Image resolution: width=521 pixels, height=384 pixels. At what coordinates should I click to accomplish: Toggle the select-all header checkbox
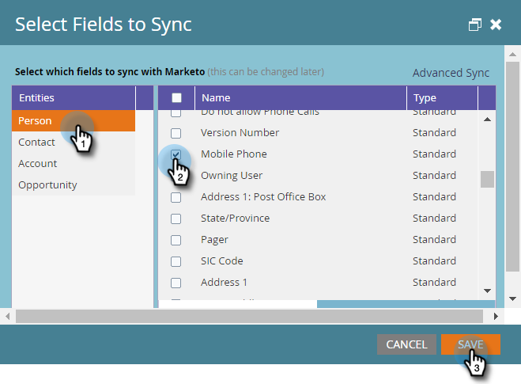(x=176, y=98)
